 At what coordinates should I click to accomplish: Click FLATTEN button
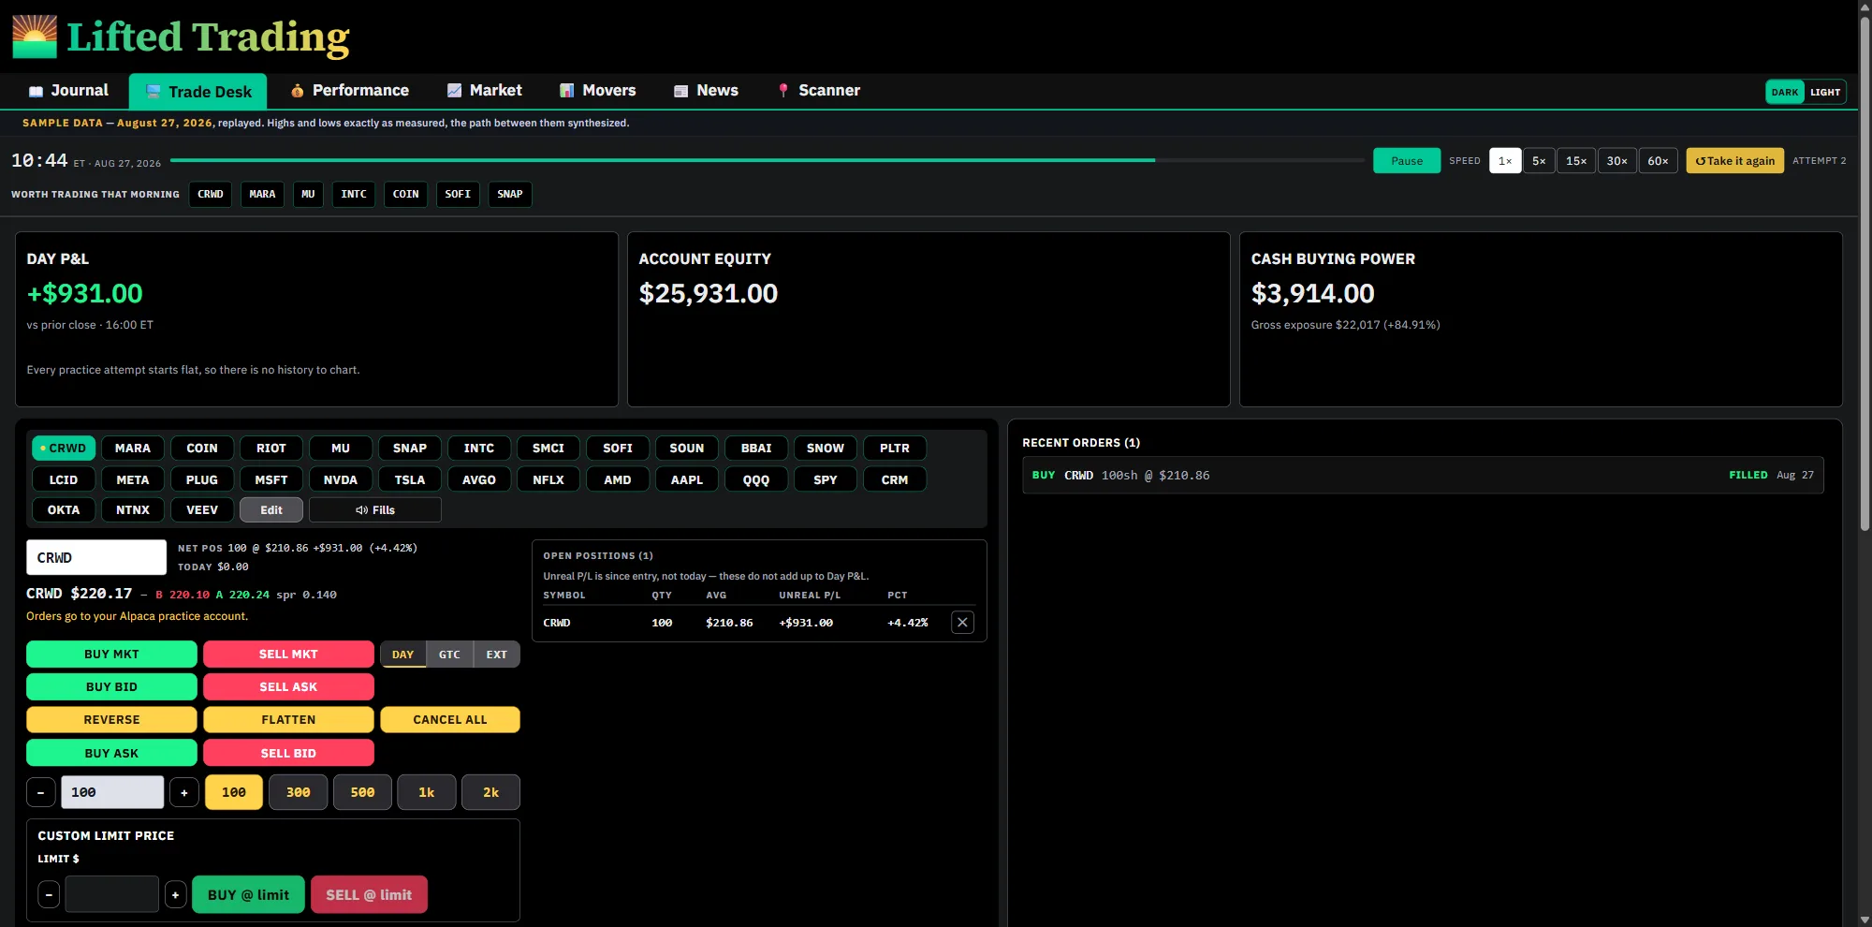[x=288, y=720]
